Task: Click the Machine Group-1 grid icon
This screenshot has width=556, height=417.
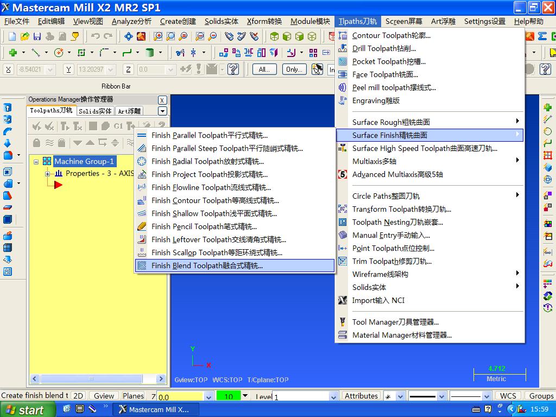Action: pos(47,161)
